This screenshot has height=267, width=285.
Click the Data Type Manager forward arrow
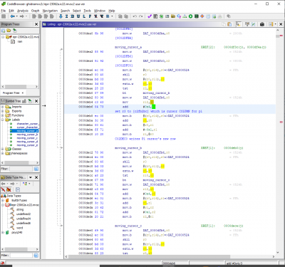coord(13,184)
